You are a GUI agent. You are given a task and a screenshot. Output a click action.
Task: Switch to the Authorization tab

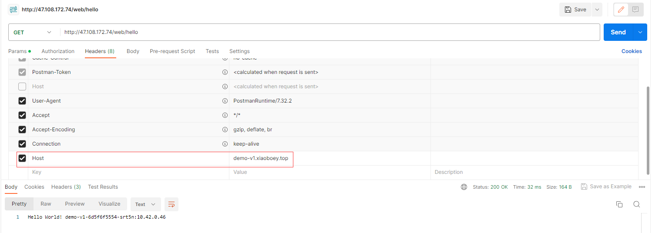pos(58,51)
